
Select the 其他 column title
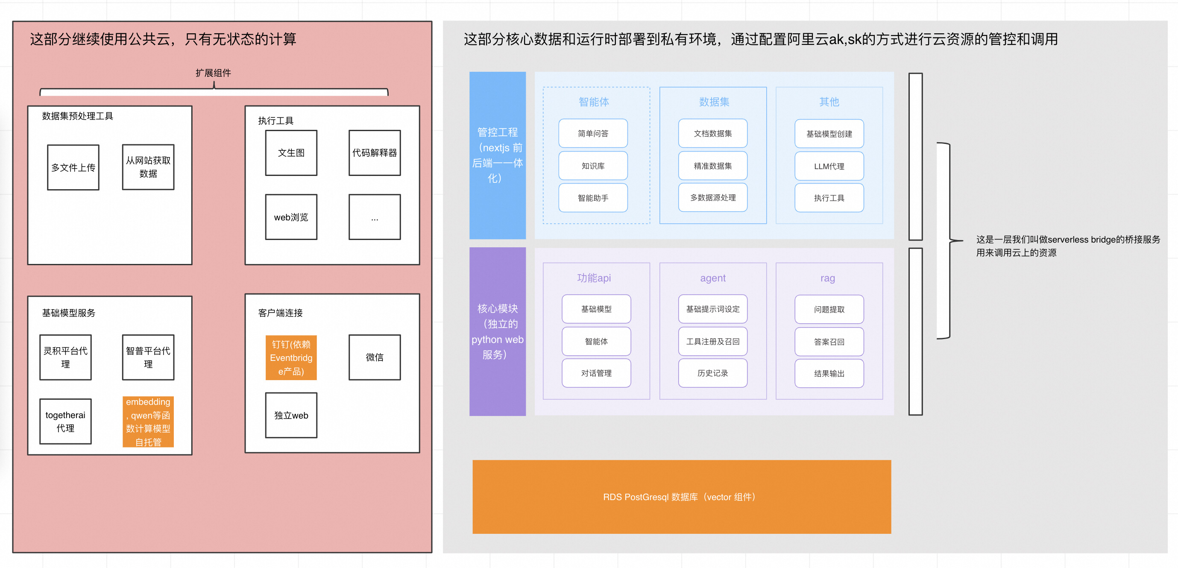829,102
